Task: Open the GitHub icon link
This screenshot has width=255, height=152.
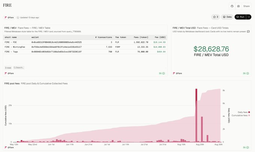Action: point(232,6)
